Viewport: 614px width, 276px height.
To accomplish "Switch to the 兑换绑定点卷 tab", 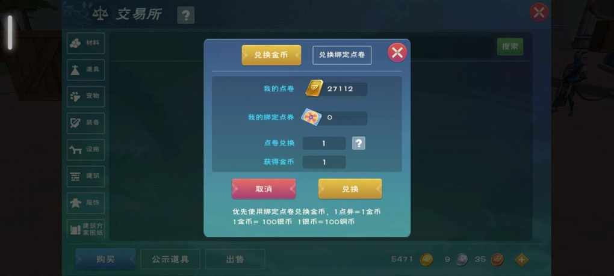I will 342,55.
